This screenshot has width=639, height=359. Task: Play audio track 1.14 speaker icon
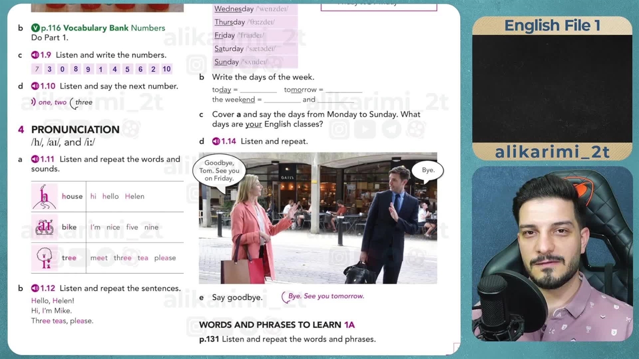click(216, 142)
